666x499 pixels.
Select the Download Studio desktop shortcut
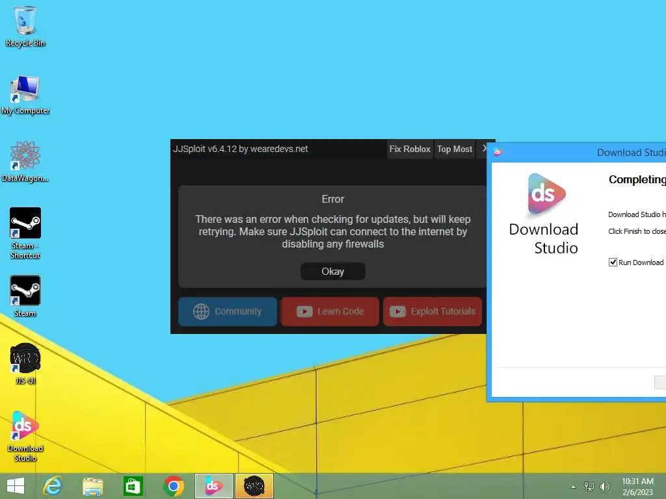click(x=25, y=436)
